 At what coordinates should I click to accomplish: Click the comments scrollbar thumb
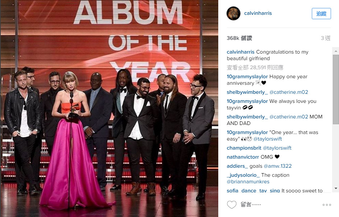click(336, 89)
